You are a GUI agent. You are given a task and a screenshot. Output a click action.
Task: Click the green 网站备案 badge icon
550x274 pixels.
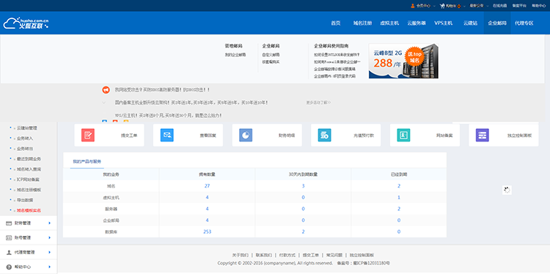[403, 135]
